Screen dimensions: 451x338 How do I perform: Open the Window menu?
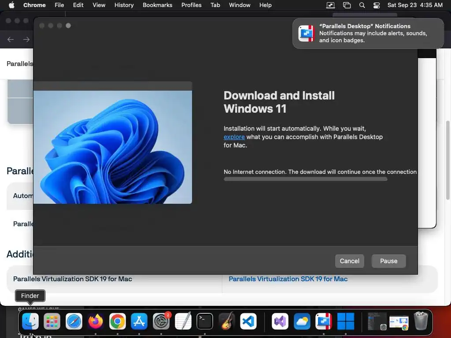click(x=240, y=5)
